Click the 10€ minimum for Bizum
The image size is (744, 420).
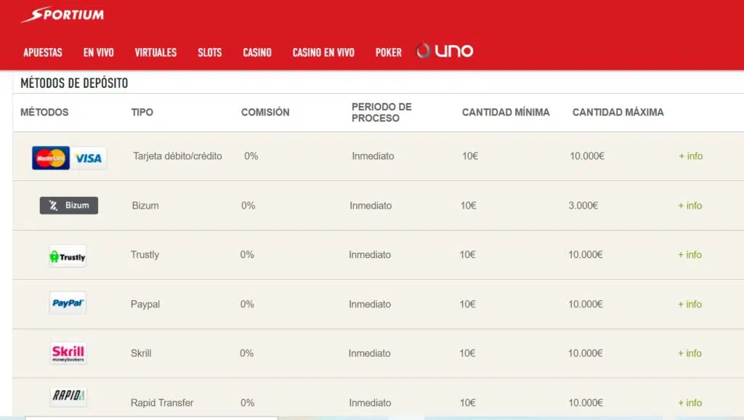[469, 206]
